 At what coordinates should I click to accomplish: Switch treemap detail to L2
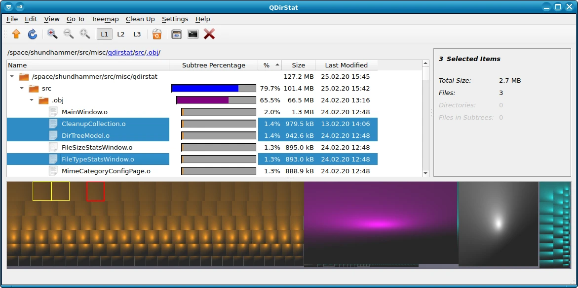click(x=121, y=34)
